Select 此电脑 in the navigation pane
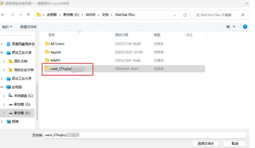Image resolution: width=255 pixels, height=148 pixels. [17, 87]
